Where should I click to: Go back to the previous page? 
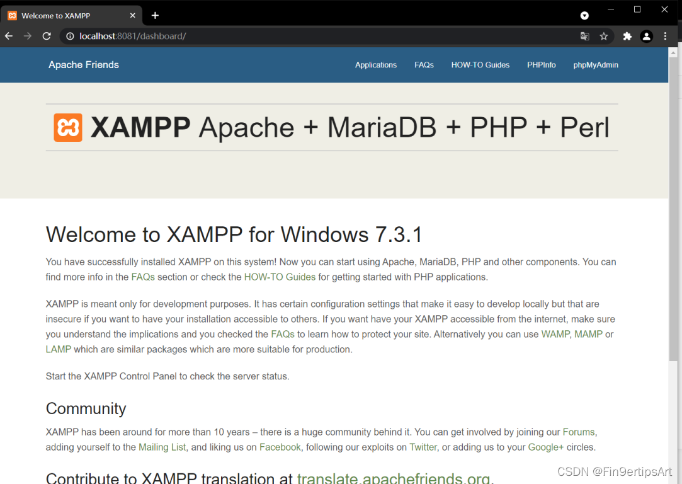pyautogui.click(x=9, y=36)
